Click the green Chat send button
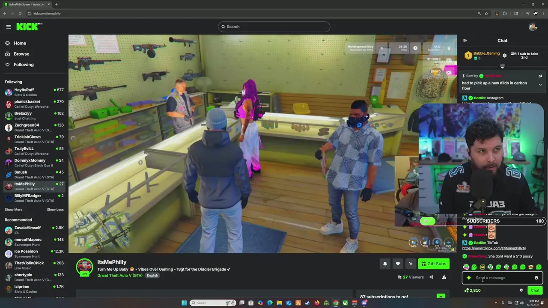Viewport: 548px width, 308px height. click(535, 290)
